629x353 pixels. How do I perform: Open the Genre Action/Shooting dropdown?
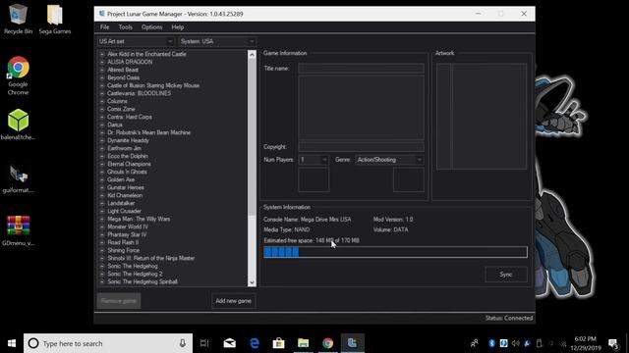click(x=389, y=160)
